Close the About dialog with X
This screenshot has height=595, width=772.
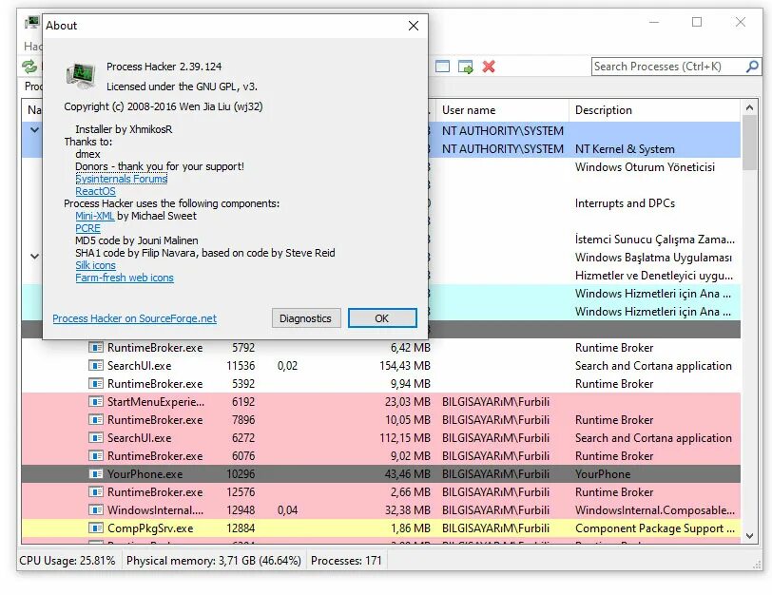point(414,26)
